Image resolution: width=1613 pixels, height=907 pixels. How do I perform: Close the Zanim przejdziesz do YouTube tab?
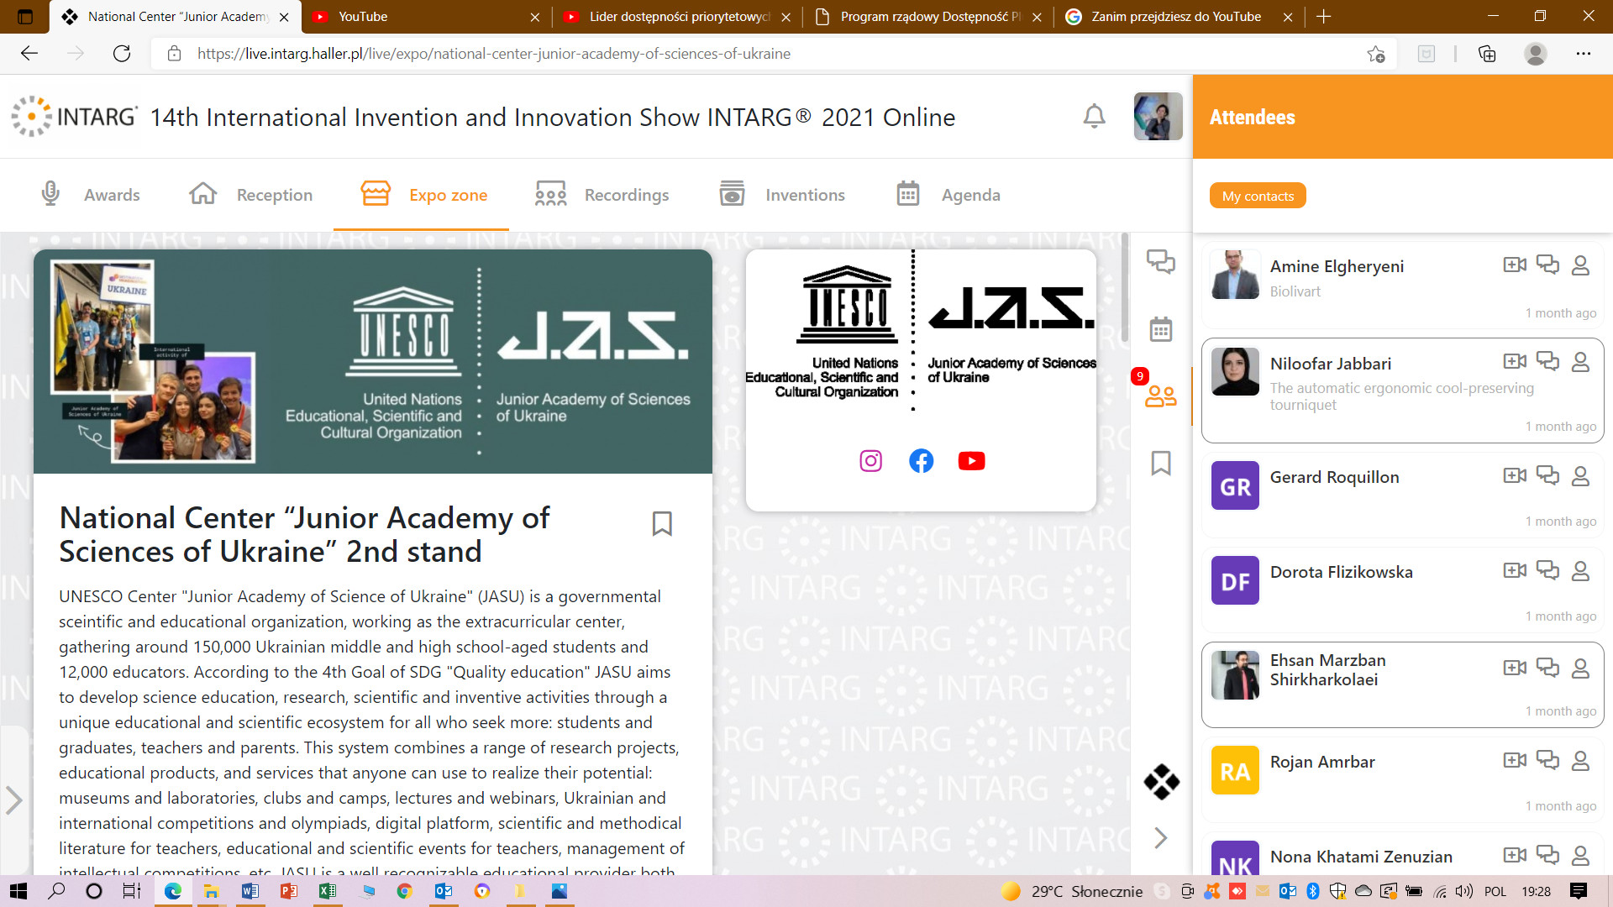click(1287, 17)
